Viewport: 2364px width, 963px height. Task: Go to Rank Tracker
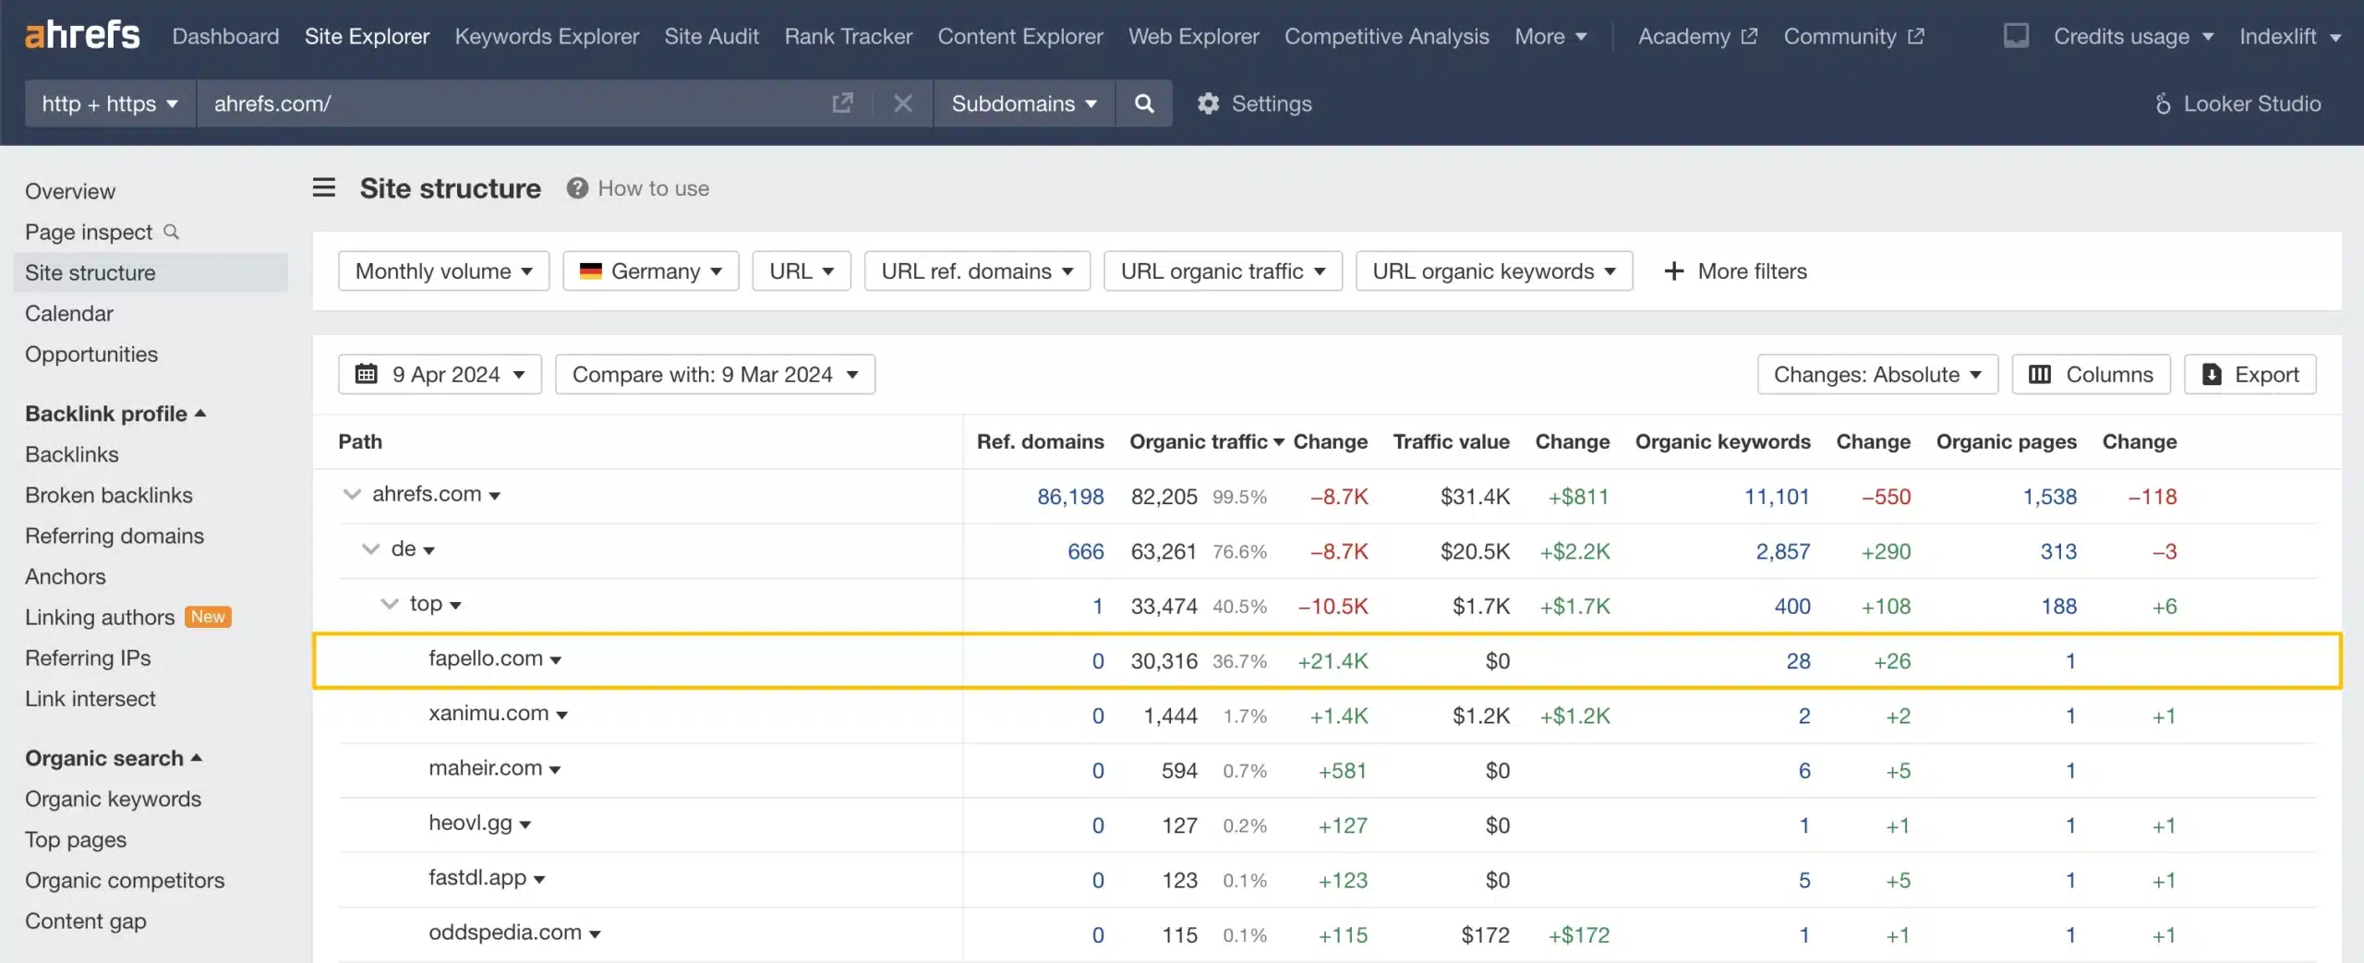click(x=848, y=36)
